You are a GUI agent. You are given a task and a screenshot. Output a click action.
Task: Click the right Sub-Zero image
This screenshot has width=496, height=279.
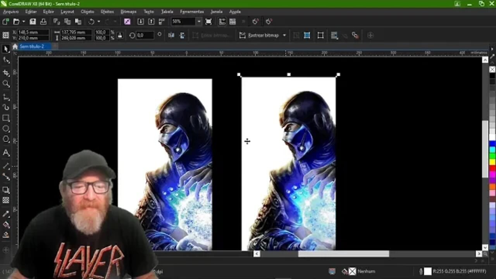coord(289,164)
